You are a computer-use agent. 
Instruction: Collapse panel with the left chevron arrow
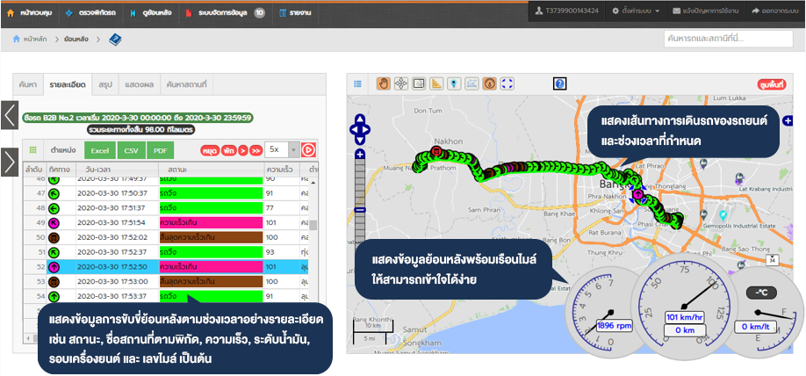[10, 115]
